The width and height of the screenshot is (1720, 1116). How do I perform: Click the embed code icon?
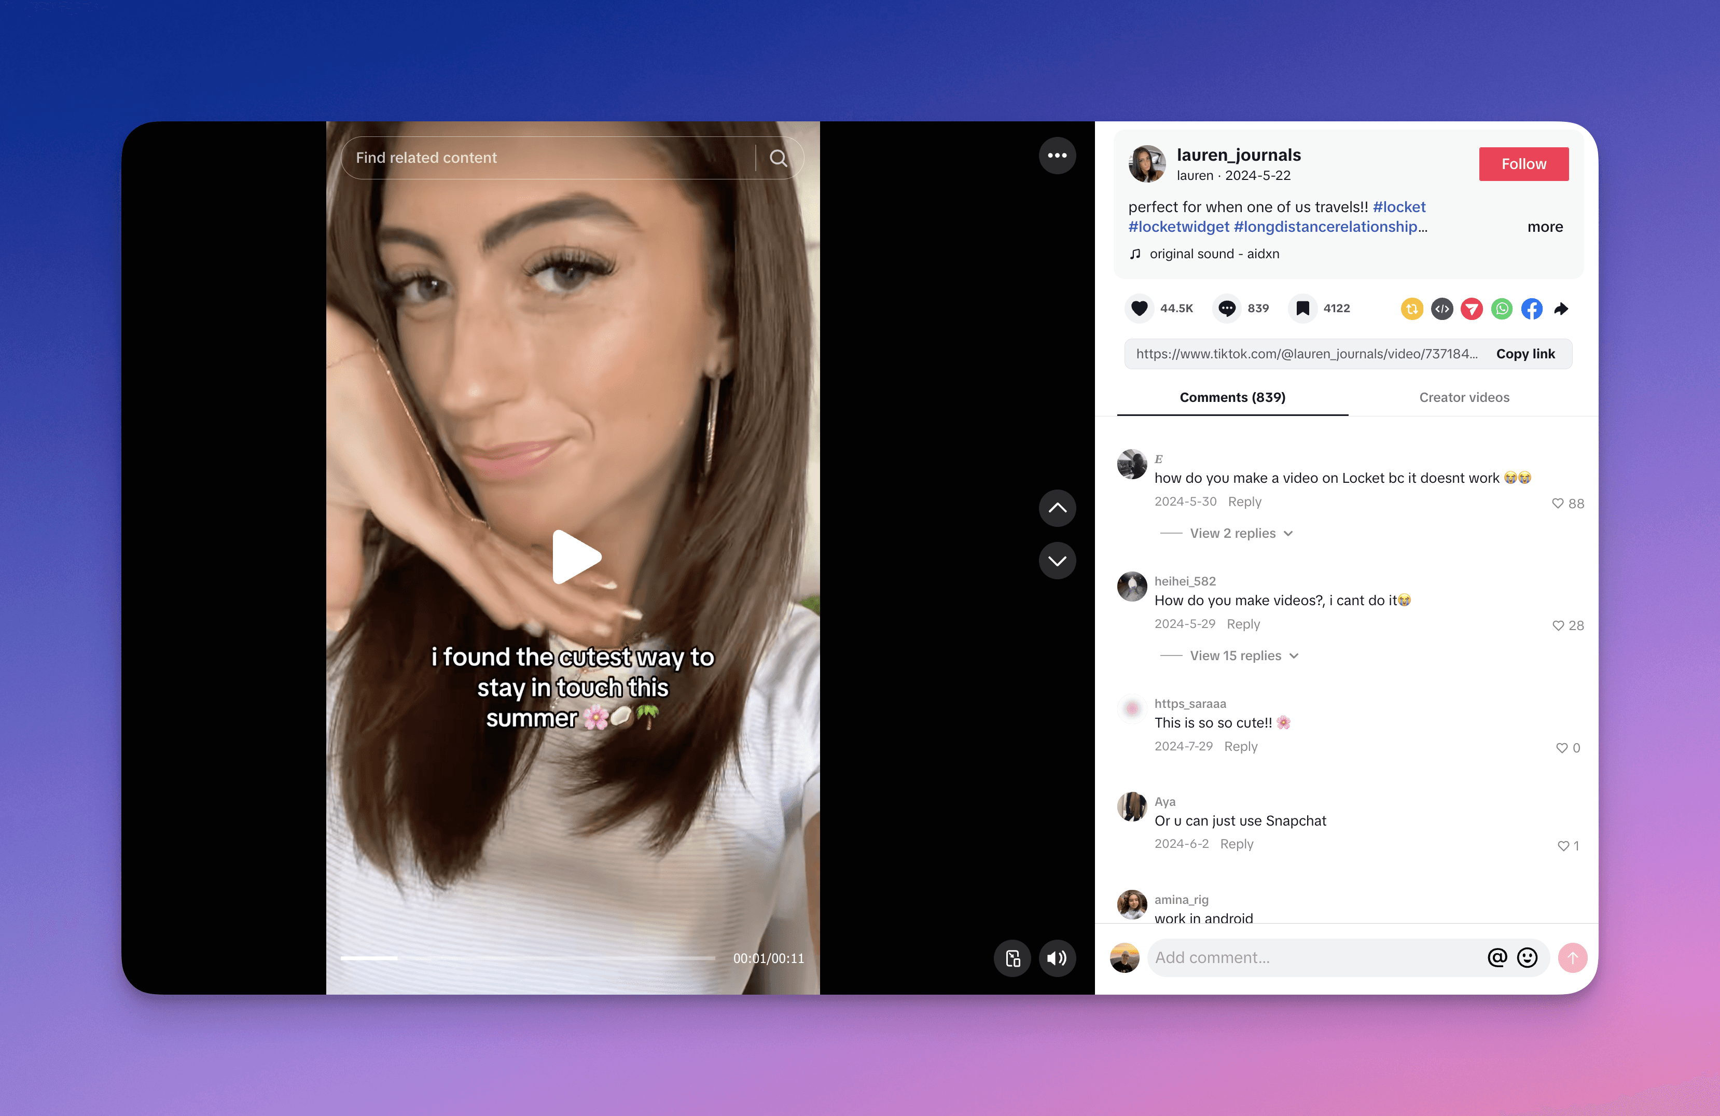(1441, 309)
